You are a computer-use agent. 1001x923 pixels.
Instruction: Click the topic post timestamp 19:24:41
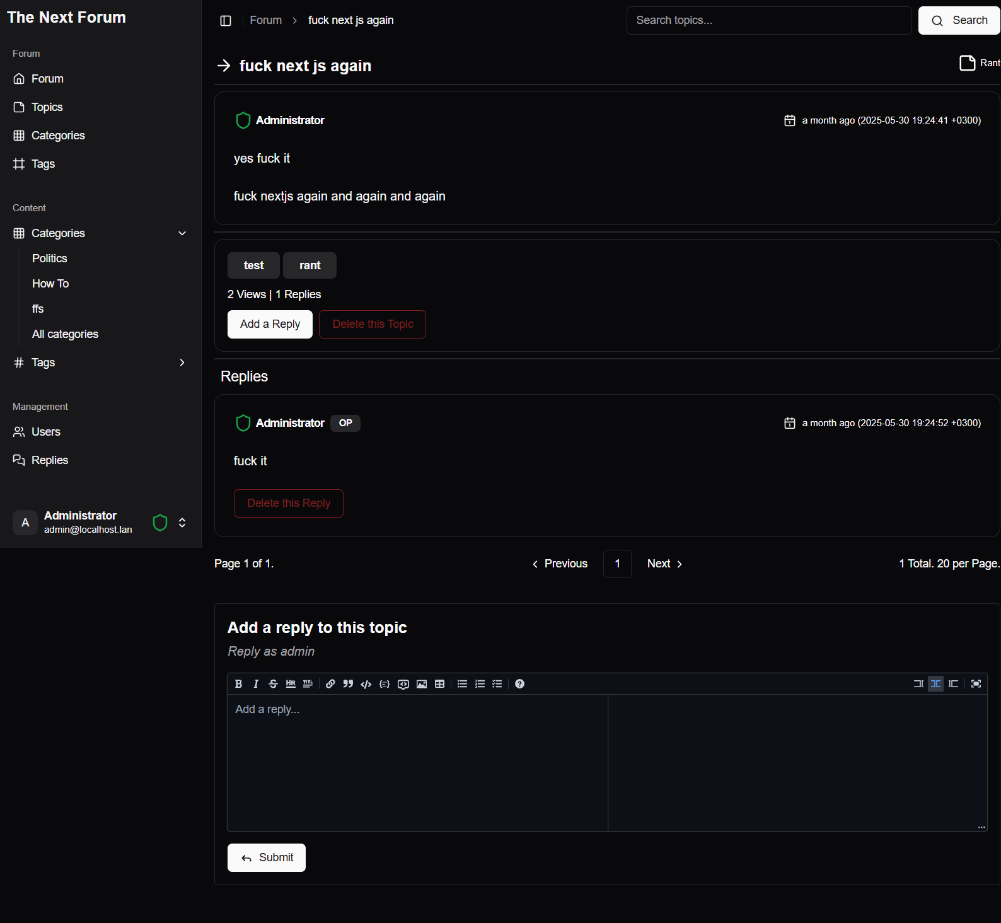coord(891,120)
